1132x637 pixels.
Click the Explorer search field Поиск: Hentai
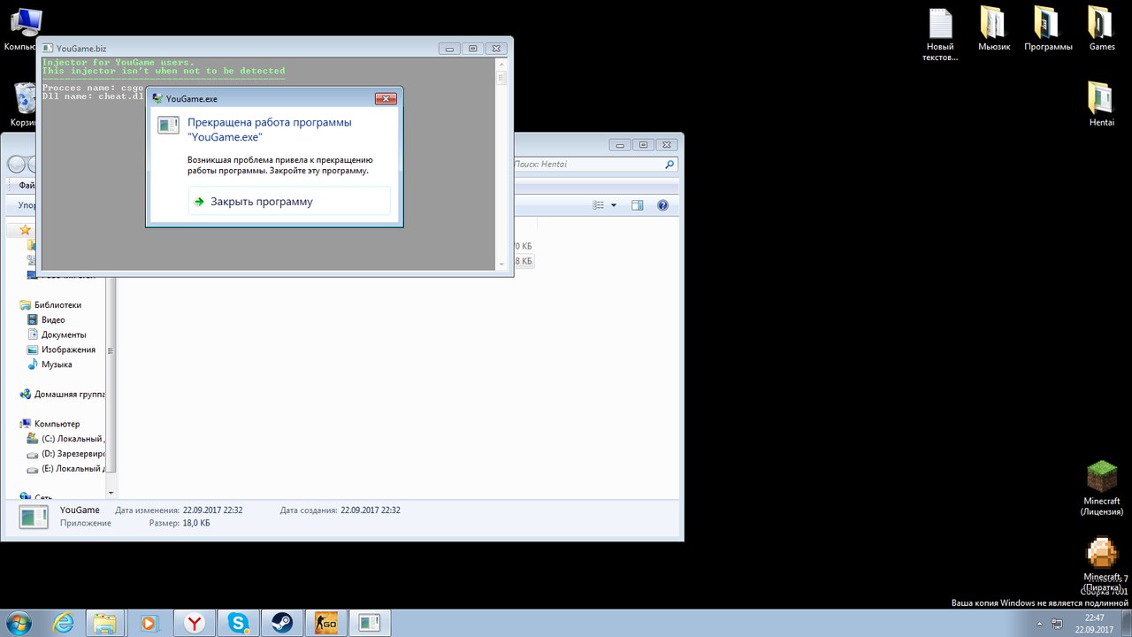(587, 165)
